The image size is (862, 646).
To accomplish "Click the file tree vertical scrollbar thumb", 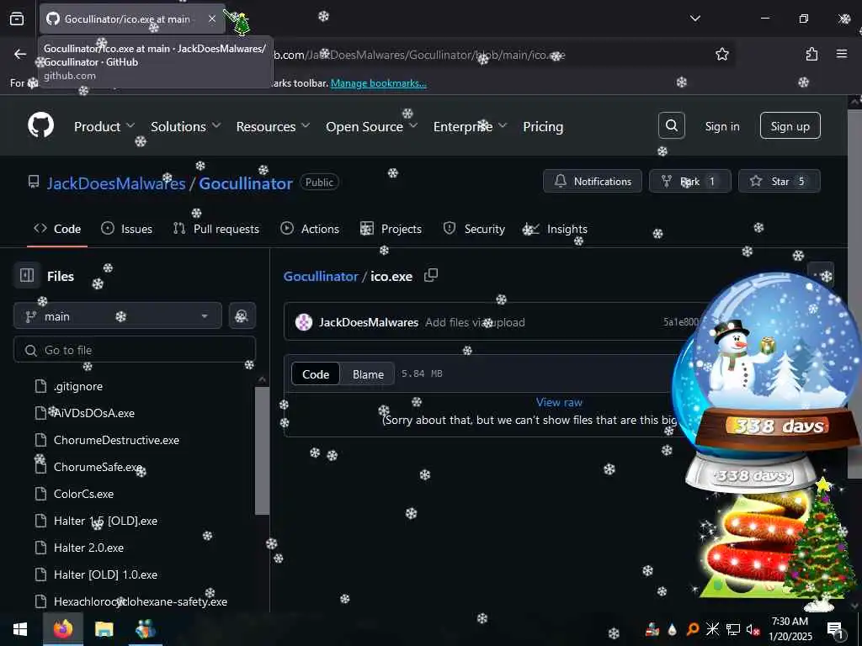I will point(263,451).
